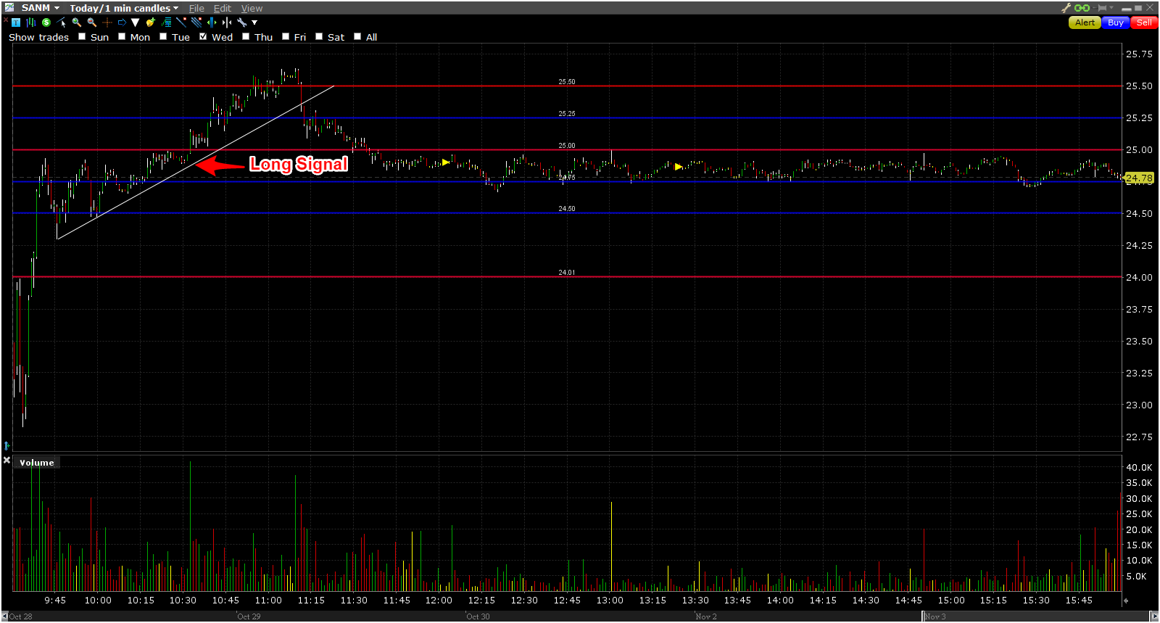Select the zoom in magnifier icon
1160x623 pixels.
point(76,22)
